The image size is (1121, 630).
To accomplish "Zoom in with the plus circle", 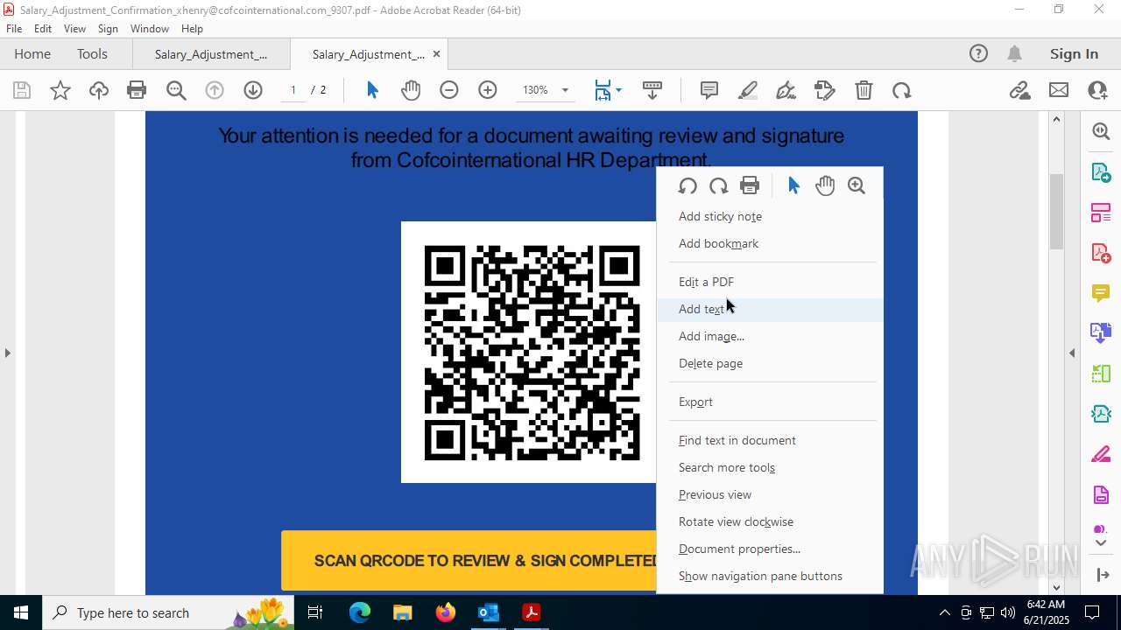I will pos(488,90).
